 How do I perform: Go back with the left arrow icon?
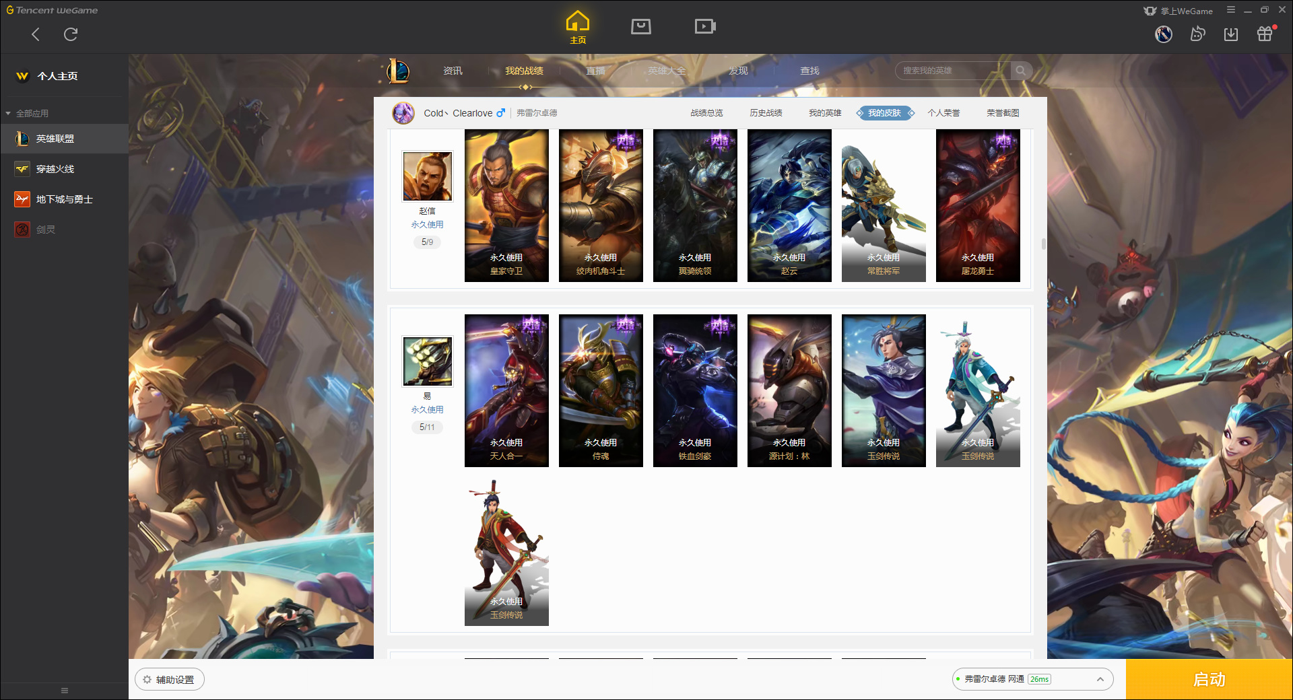pyautogui.click(x=36, y=34)
